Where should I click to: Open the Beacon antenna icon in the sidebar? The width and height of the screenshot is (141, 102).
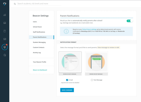[x=5, y=47]
